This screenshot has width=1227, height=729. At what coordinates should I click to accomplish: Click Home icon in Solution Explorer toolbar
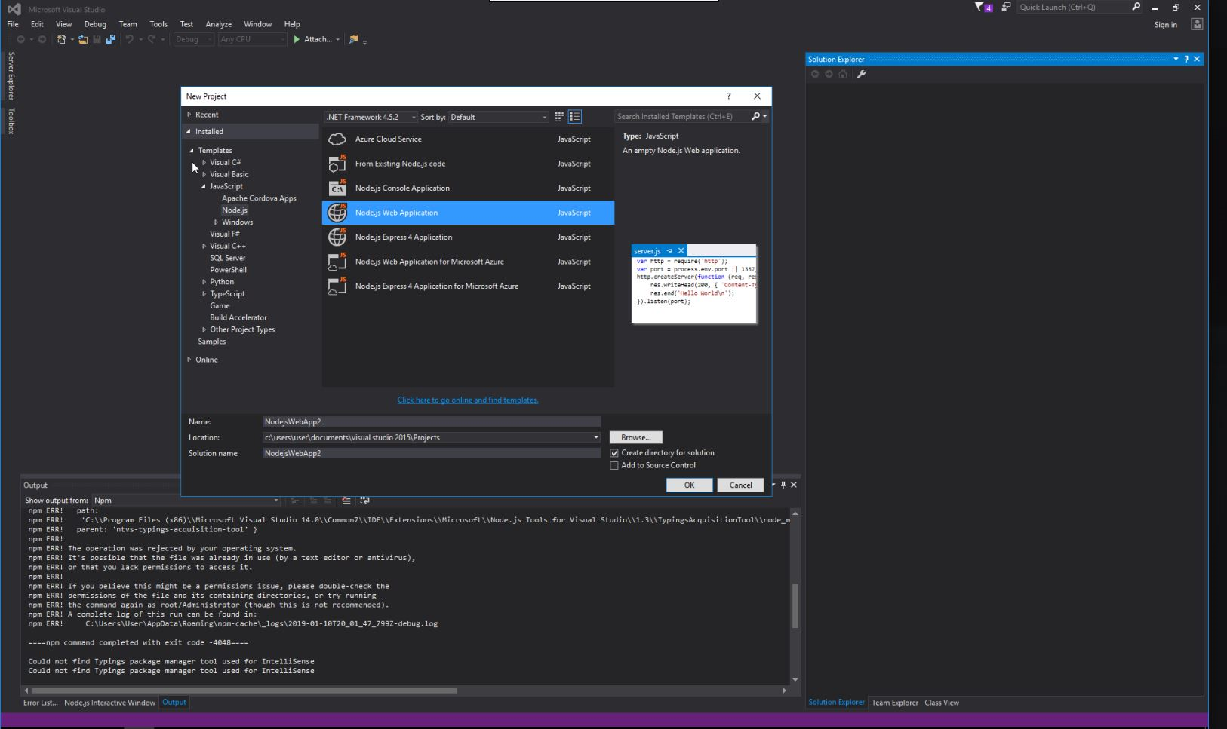843,74
